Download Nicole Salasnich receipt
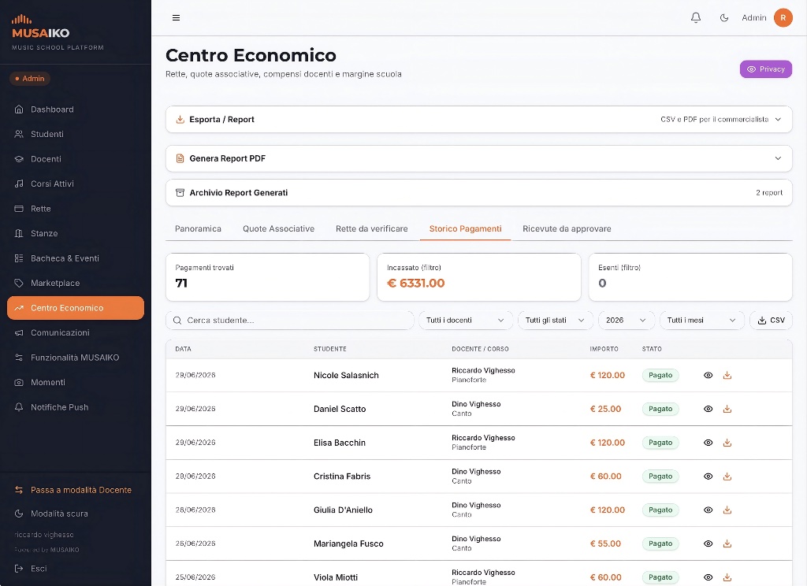This screenshot has width=807, height=586. point(727,375)
